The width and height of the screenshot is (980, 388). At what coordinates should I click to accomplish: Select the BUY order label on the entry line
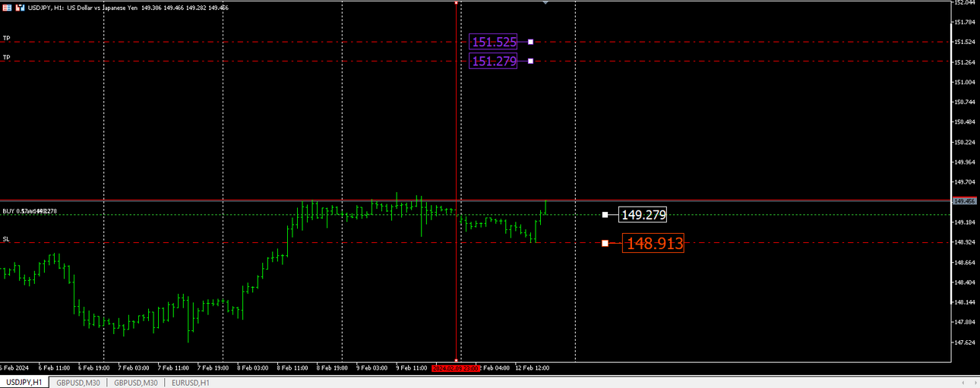[x=30, y=211]
